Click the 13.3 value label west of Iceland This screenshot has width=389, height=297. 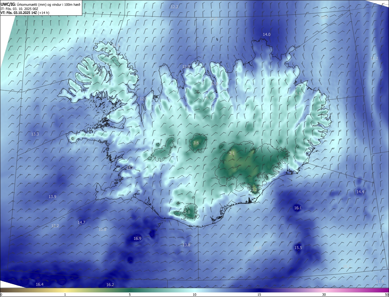click(35, 134)
